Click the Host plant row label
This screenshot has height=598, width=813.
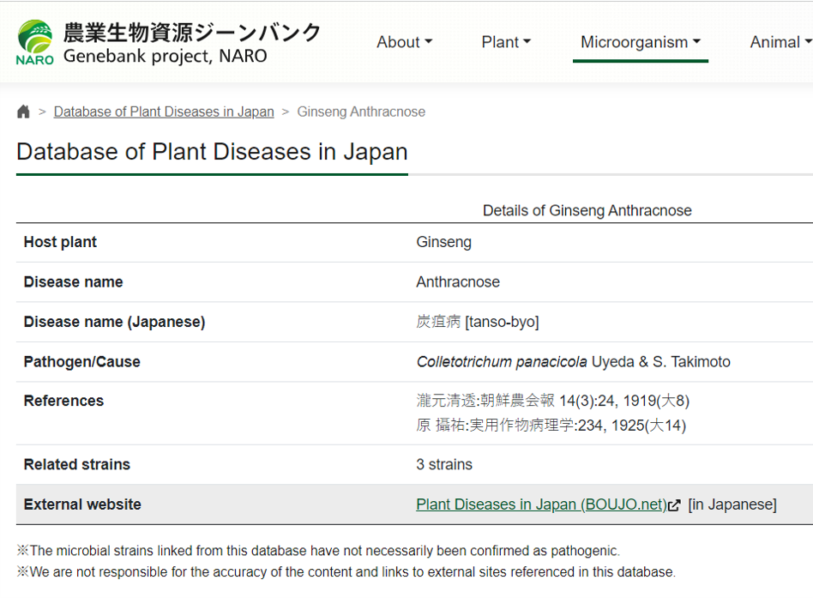coord(60,242)
